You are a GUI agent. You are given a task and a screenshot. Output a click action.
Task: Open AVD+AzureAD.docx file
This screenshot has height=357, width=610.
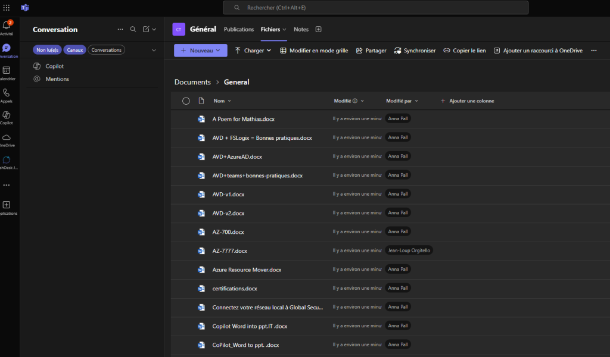tap(237, 157)
